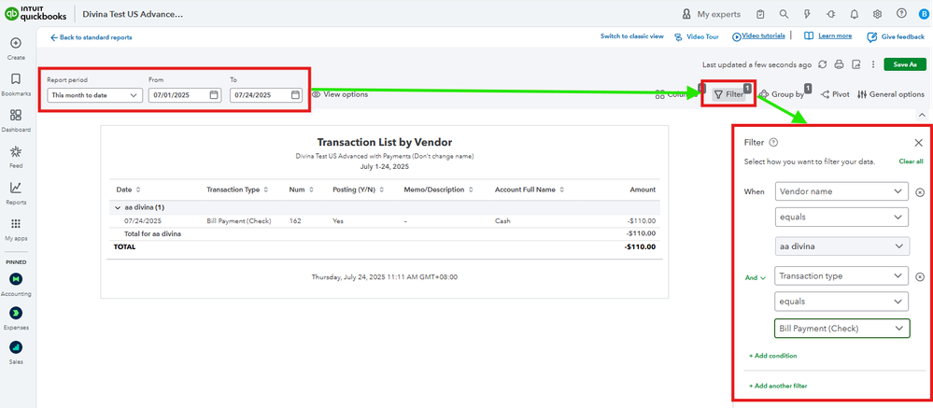Switch to classic view

tap(632, 36)
